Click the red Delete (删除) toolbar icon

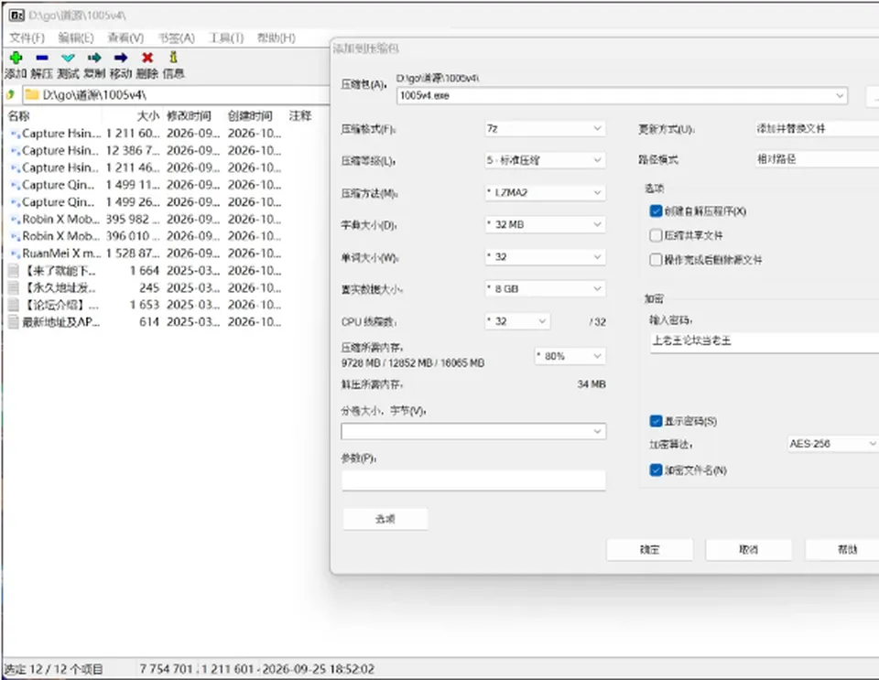pyautogui.click(x=147, y=58)
